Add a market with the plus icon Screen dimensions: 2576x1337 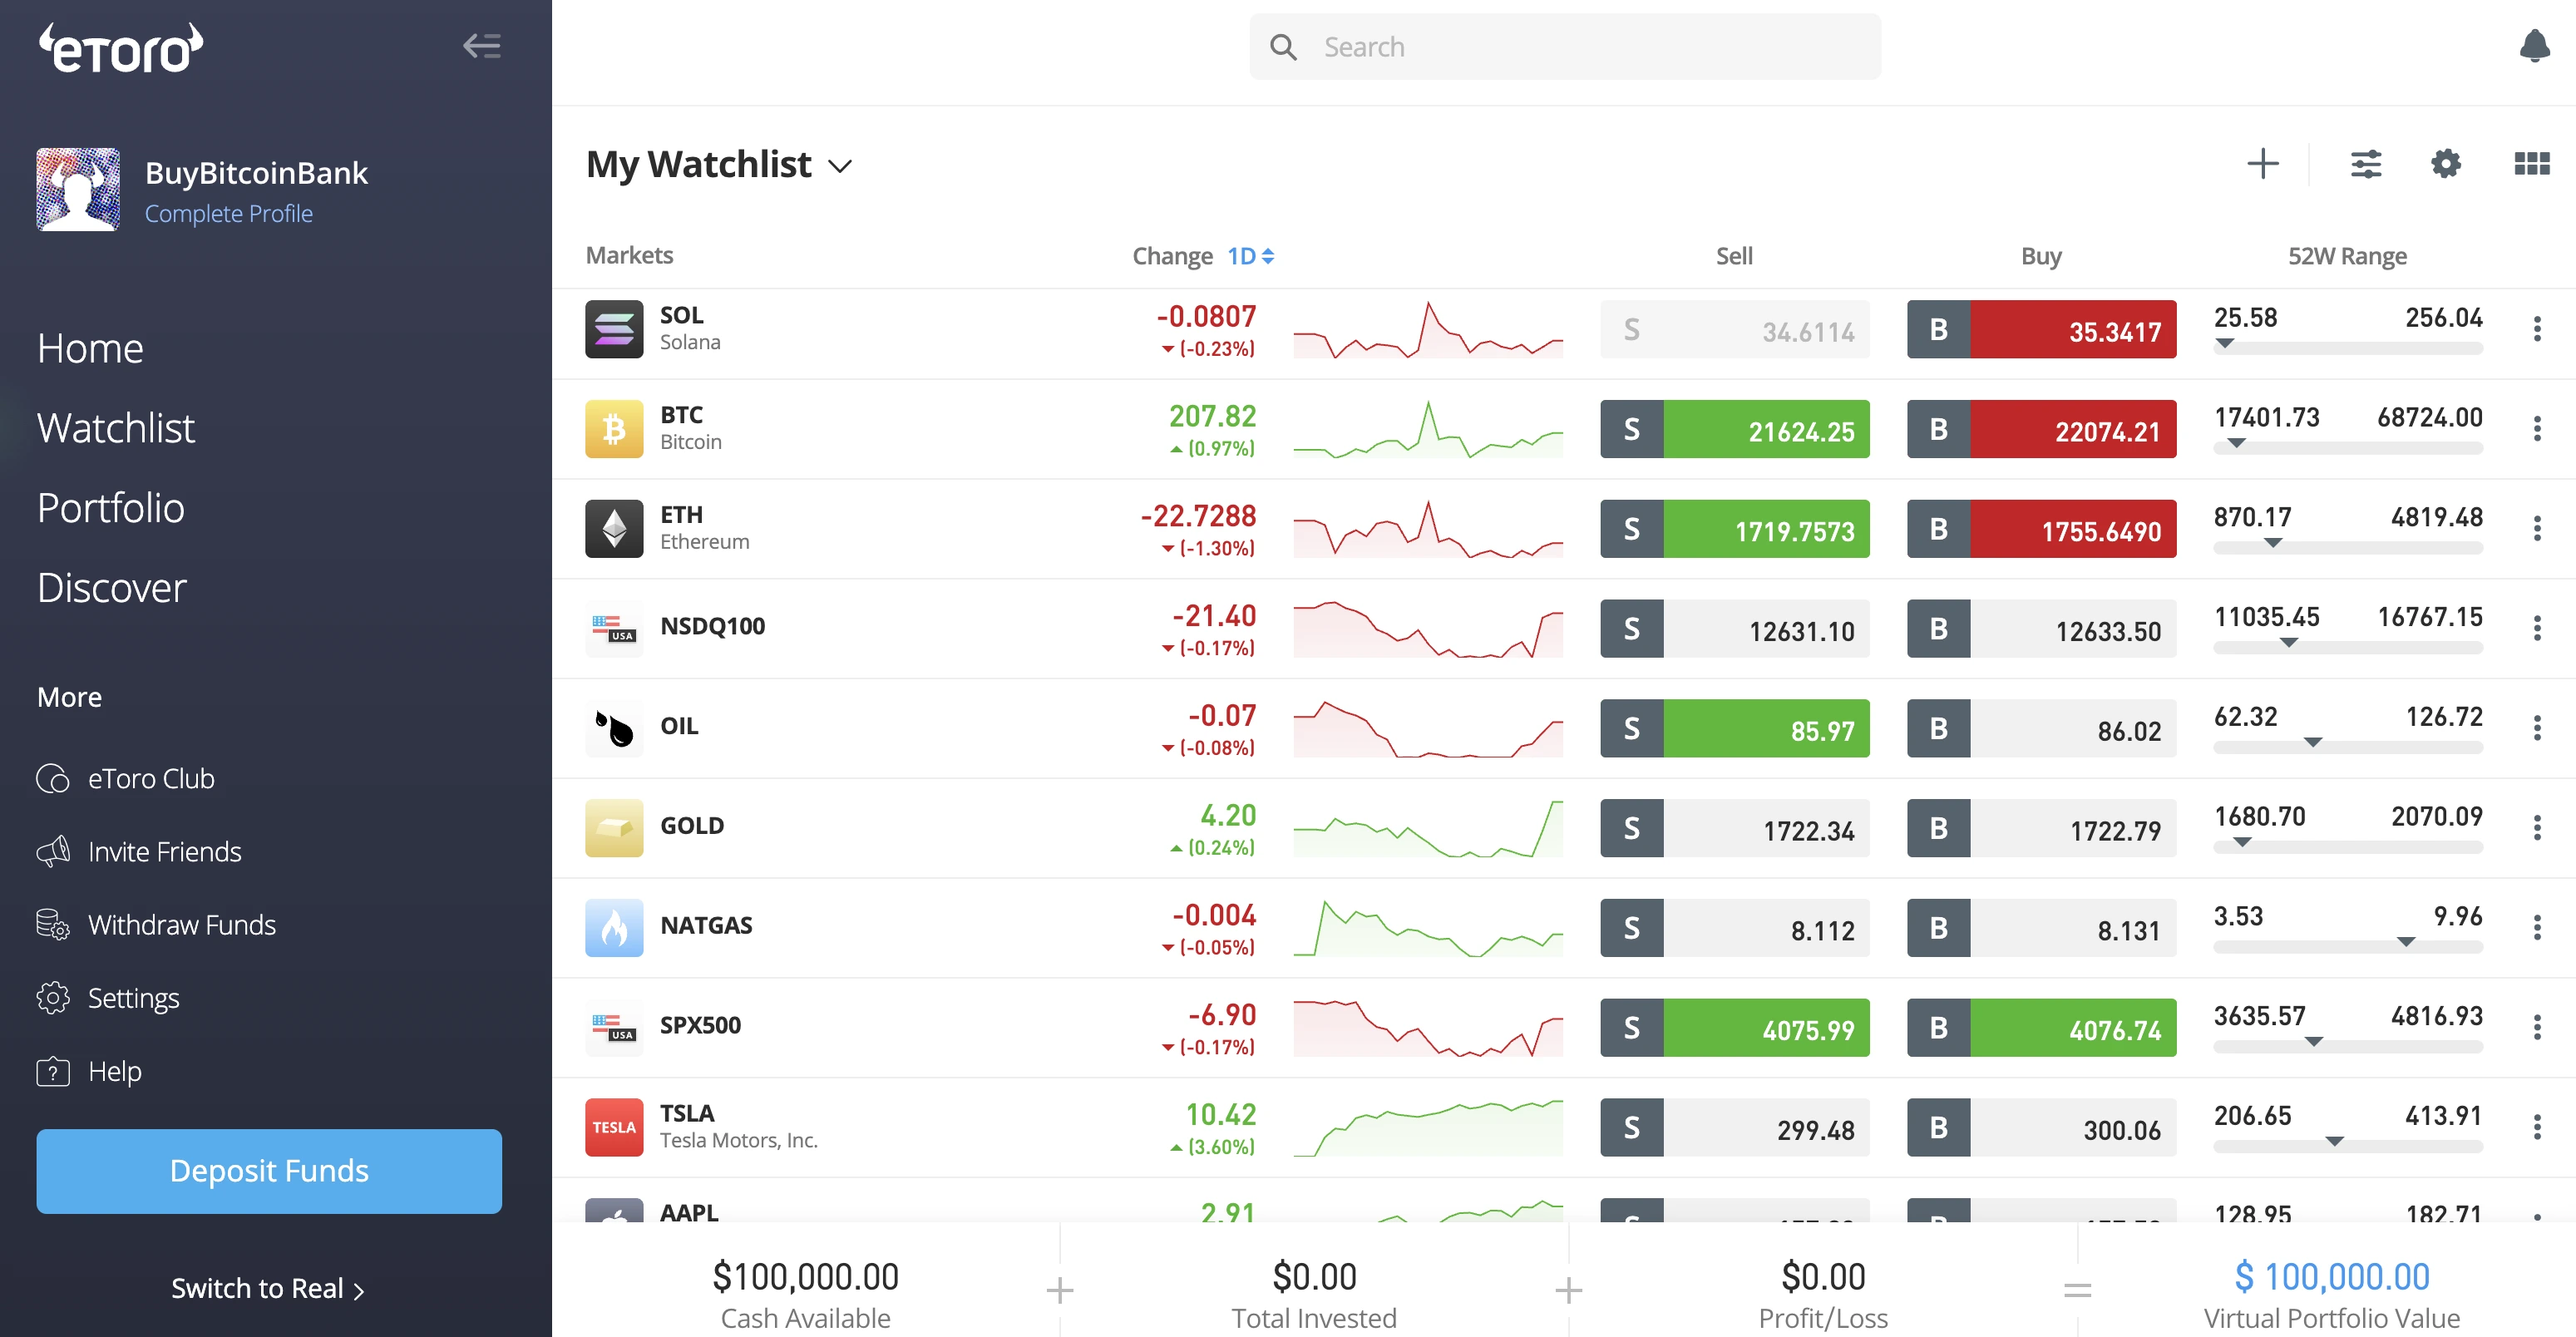2262,164
